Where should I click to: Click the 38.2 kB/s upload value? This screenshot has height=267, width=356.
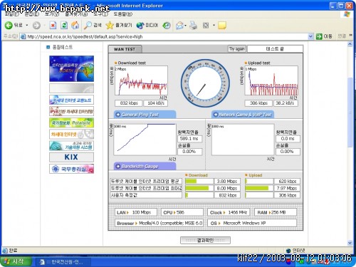click(286, 103)
